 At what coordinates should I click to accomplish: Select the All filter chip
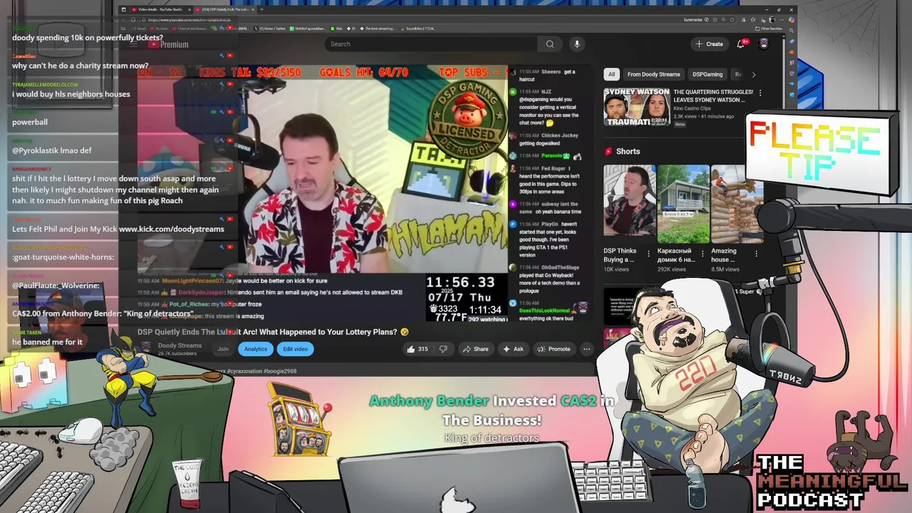click(x=611, y=74)
